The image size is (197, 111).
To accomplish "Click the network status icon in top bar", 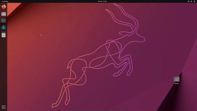I will pos(189,1).
